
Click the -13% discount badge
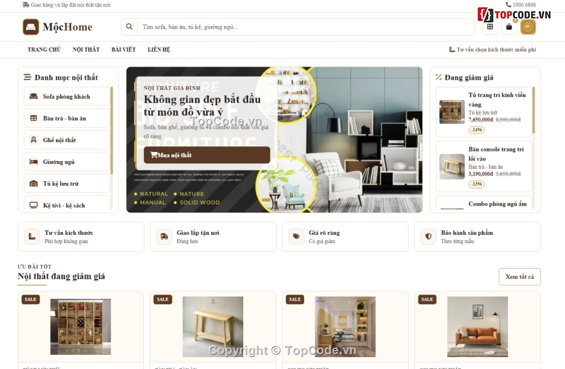click(x=476, y=184)
